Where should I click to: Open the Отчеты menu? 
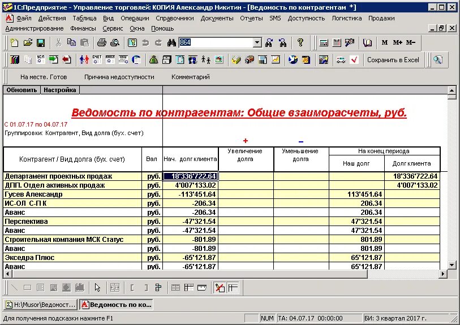[251, 18]
